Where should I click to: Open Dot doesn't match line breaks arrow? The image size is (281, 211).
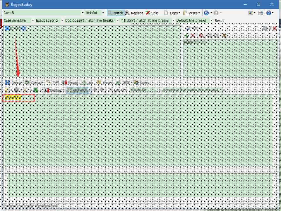click(118, 20)
